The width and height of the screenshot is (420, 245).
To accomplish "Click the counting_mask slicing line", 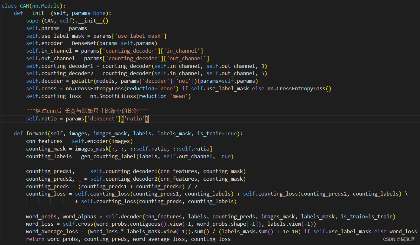I will (x=119, y=149).
